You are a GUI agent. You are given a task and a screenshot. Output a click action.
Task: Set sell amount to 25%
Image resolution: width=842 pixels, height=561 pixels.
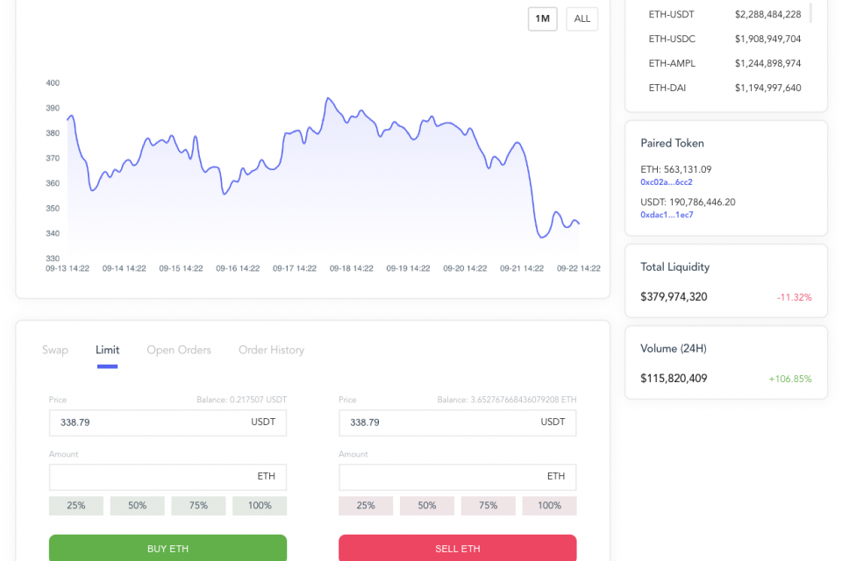(x=366, y=506)
